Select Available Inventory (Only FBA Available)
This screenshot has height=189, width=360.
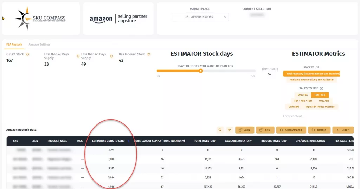310,80
